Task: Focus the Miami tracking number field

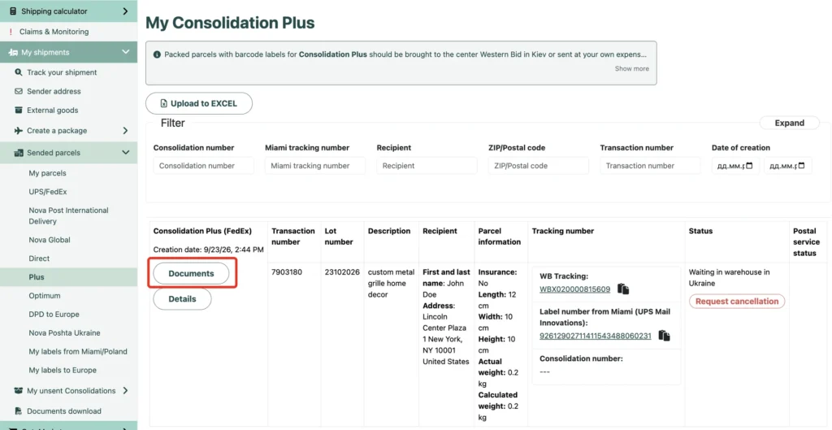Action: click(315, 166)
